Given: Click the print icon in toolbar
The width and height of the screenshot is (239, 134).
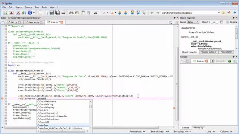Looking at the screenshot, I should tap(63, 13).
